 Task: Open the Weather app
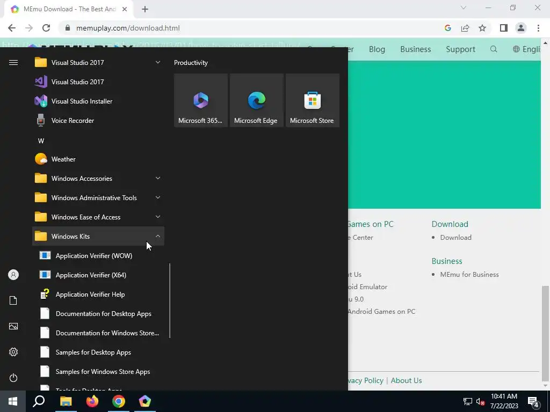(x=98, y=159)
